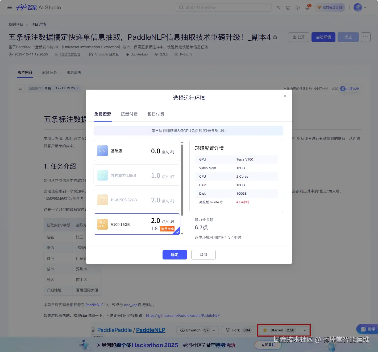The image size is (378, 352).
Task: Click the 百度国际大厦 table cell
Action: (x=87, y=290)
